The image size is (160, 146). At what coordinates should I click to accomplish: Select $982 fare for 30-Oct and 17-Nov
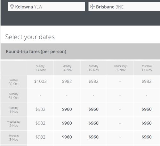point(147,81)
